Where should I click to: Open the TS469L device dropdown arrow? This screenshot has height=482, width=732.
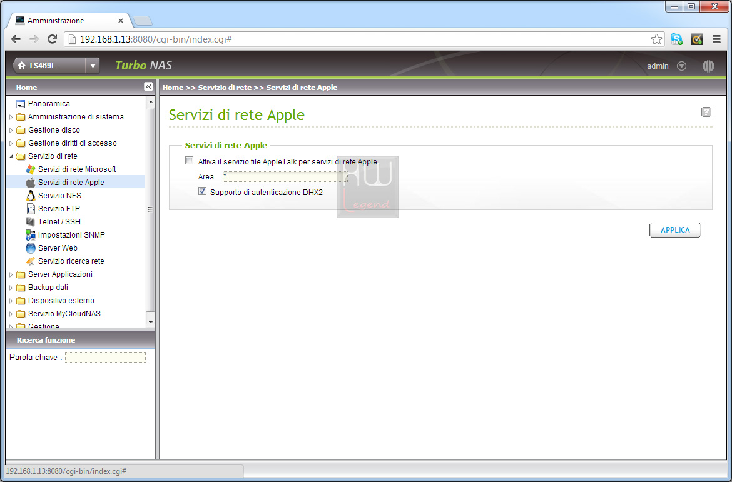(x=93, y=66)
